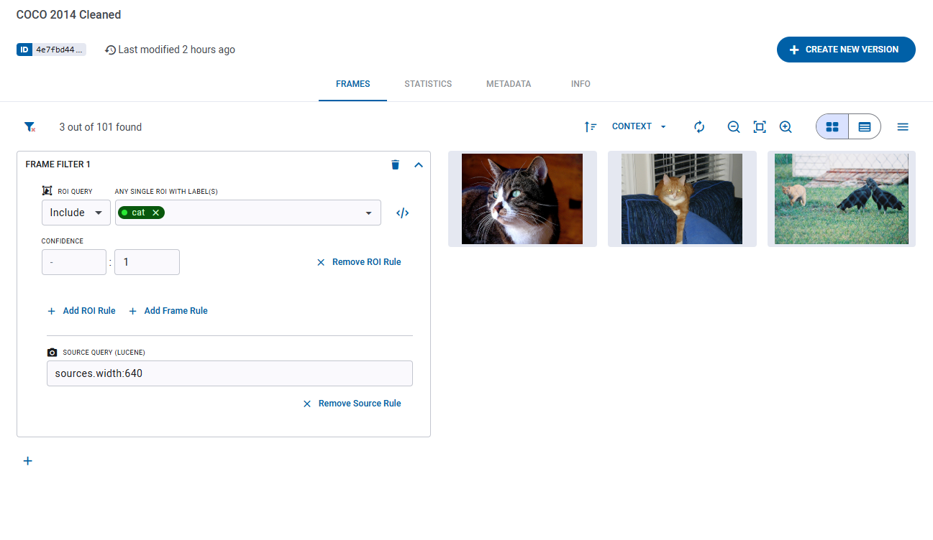Click Add ROI Rule
The width and height of the screenshot is (933, 540).
tap(81, 310)
